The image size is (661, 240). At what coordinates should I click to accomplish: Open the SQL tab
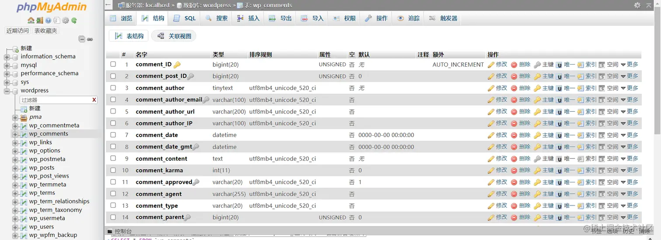(x=184, y=18)
